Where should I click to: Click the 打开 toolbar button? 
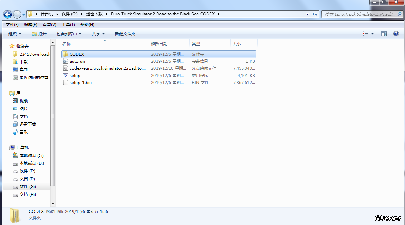coord(39,34)
